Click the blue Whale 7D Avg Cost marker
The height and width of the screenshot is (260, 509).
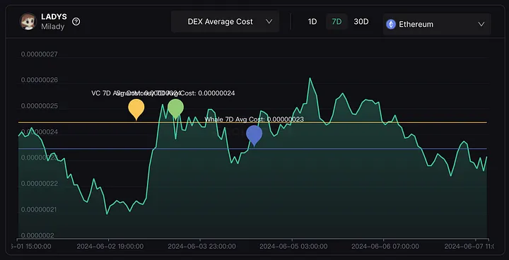(x=255, y=136)
